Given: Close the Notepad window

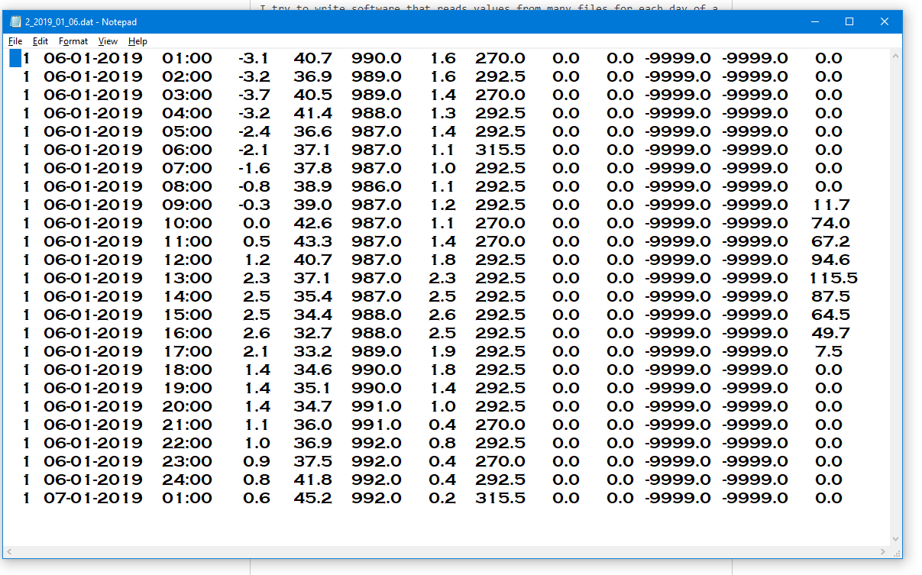Looking at the screenshot, I should pos(885,22).
